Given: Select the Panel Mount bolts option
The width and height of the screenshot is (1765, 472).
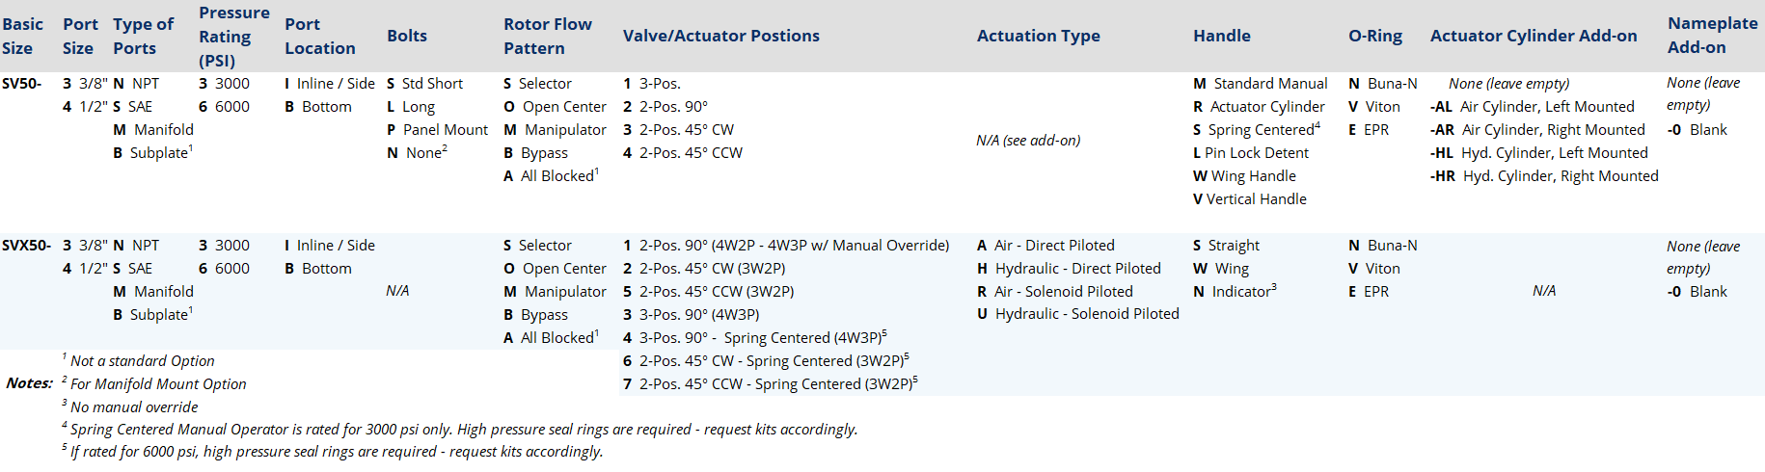Looking at the screenshot, I should 437,130.
